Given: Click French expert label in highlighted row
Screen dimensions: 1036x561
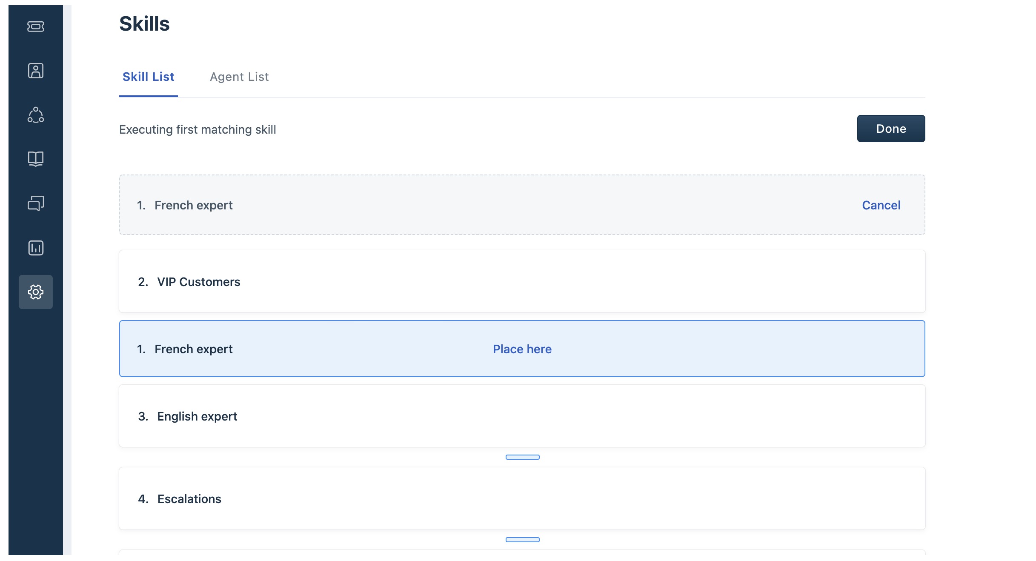Looking at the screenshot, I should click(x=193, y=349).
